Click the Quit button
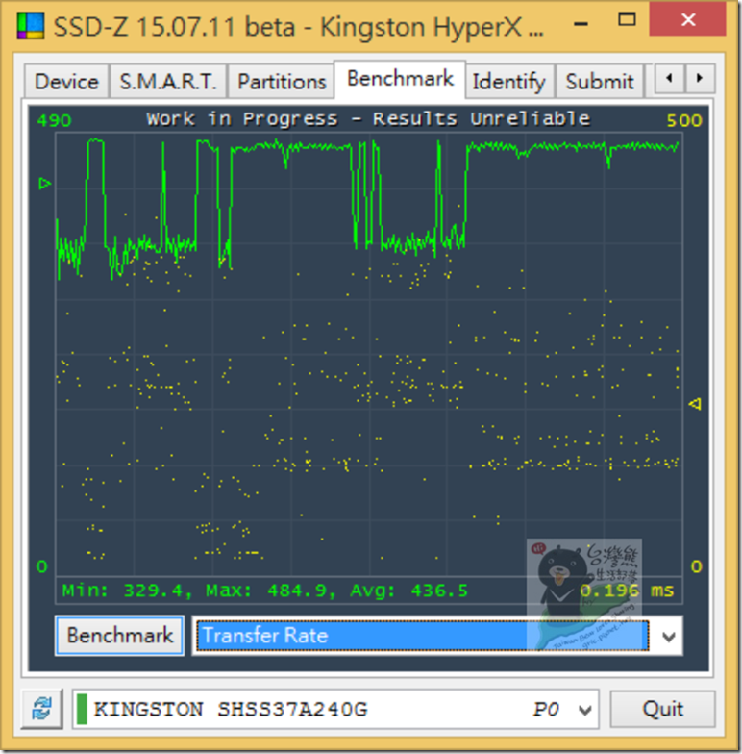Viewport: 742px width, 754px height. (x=663, y=709)
